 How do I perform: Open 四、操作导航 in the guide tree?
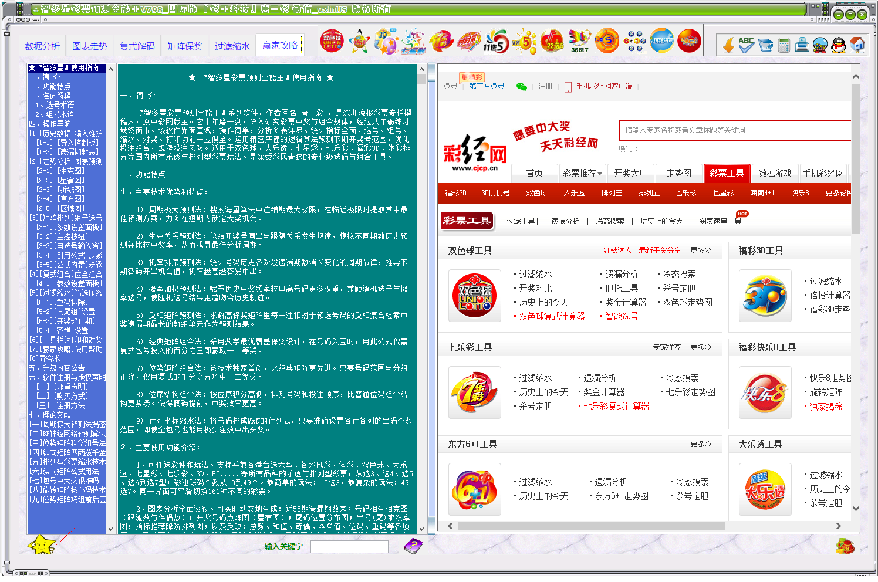(x=50, y=124)
